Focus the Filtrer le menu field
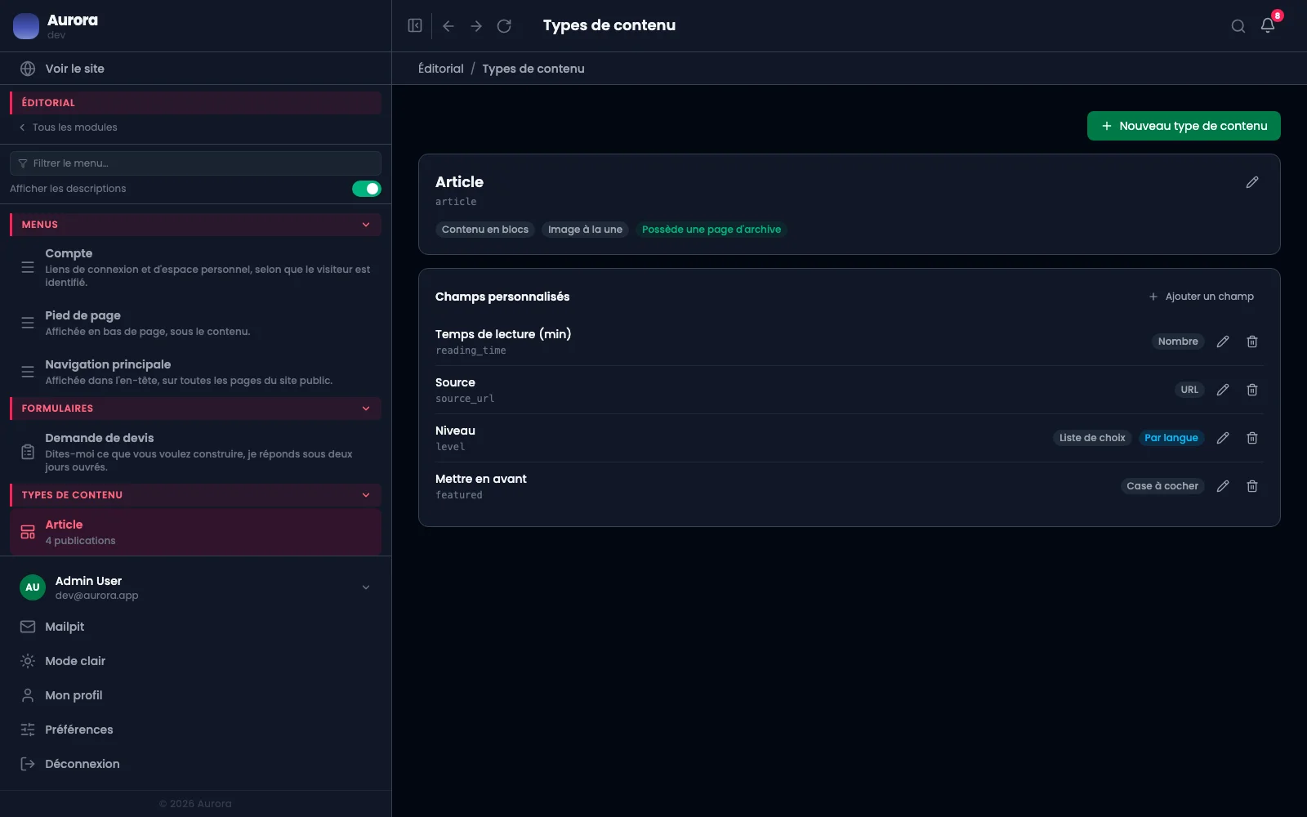1307x817 pixels. coord(195,163)
